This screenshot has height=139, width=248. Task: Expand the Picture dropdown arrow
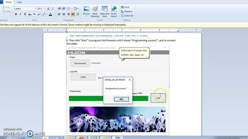86,16
